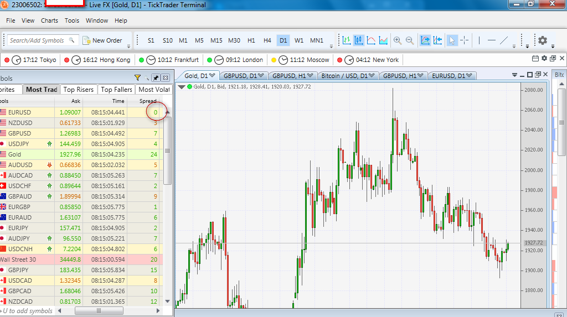This screenshot has height=317, width=567.
Task: Enable the crosshair cursor mode
Action: 465,40
